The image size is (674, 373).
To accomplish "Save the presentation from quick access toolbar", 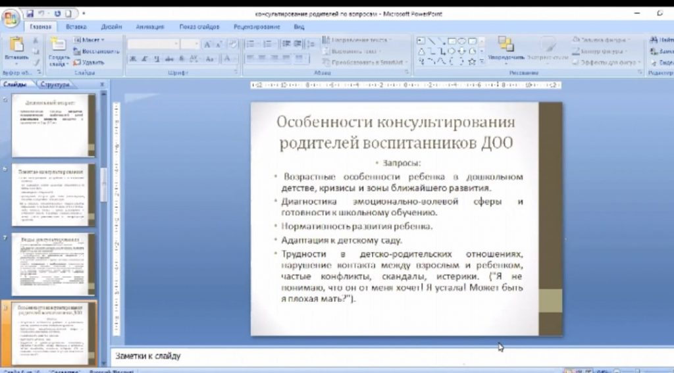I will (x=30, y=12).
